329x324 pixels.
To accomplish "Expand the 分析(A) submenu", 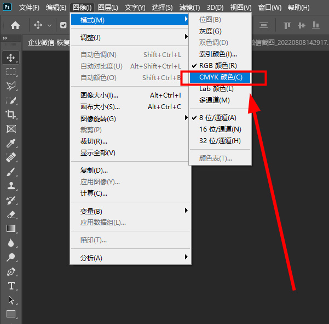I will point(130,258).
